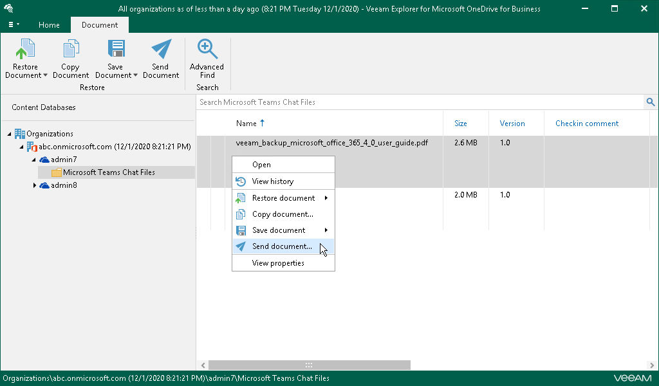This screenshot has height=386, width=659.
Task: Select the veeam_backup_microsoft_office_365_4_0_user_guide.pdf file
Action: pyautogui.click(x=331, y=143)
